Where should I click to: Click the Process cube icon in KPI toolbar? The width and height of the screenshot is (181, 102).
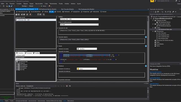[16, 14]
